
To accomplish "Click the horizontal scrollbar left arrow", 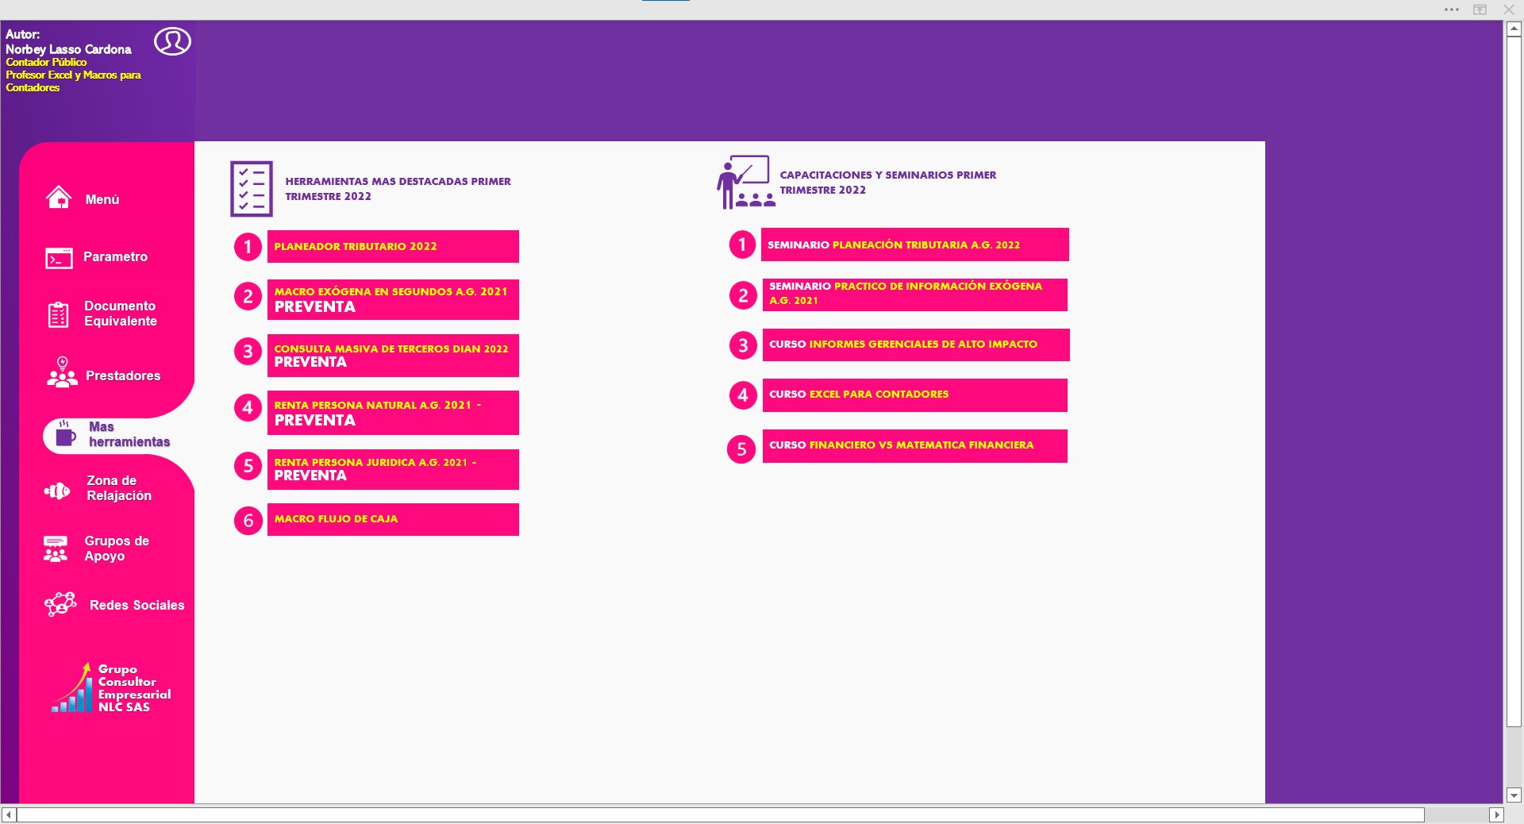I will pyautogui.click(x=9, y=814).
